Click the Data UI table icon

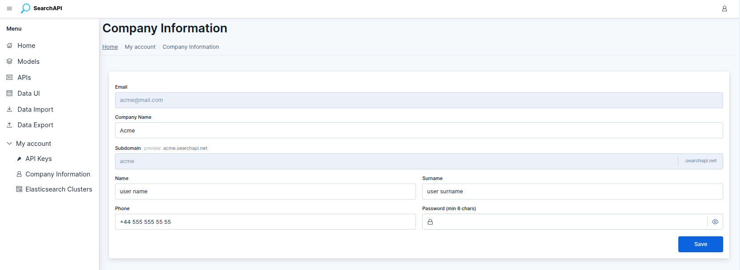tap(9, 94)
